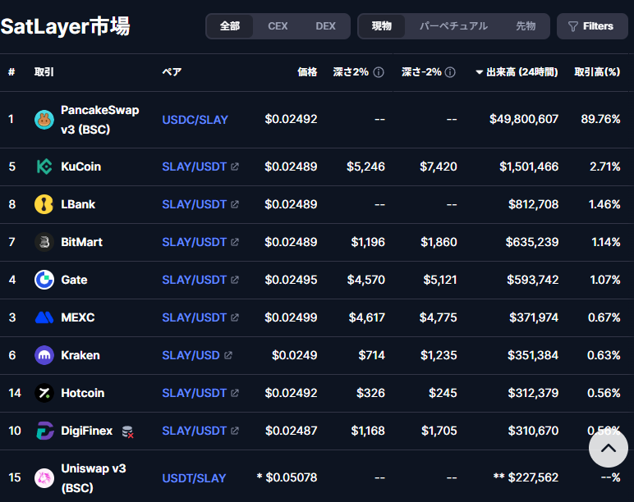The image size is (634, 502).
Task: Open the Hotcoin exchange name link
Action: point(82,393)
